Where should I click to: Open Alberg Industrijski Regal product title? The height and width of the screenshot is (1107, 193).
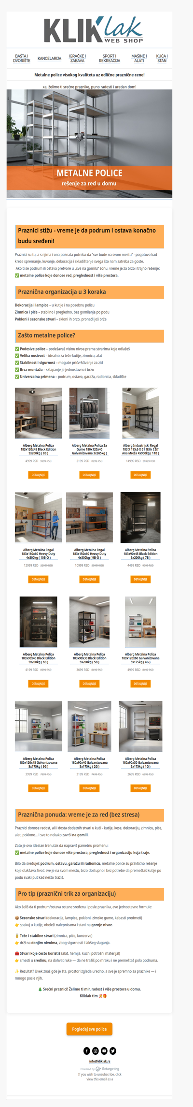[140, 450]
